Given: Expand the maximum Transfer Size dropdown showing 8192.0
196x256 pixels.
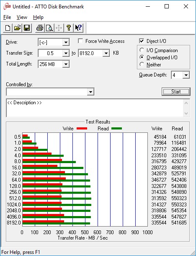Looking at the screenshot, I should (x=106, y=53).
